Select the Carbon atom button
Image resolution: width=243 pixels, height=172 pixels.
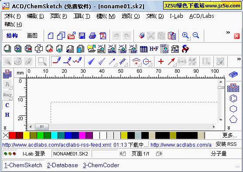tap(7, 105)
